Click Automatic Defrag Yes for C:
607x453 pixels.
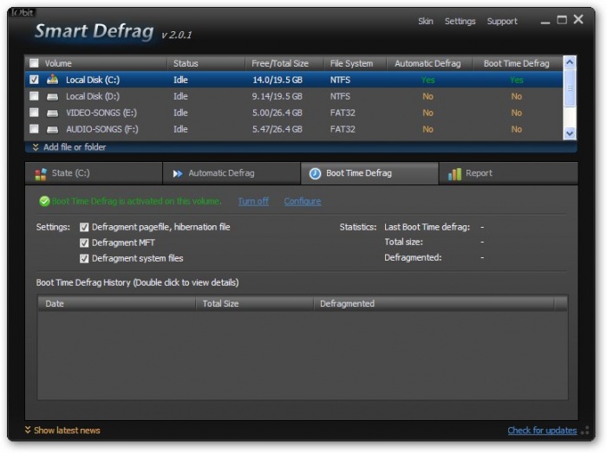tap(428, 80)
